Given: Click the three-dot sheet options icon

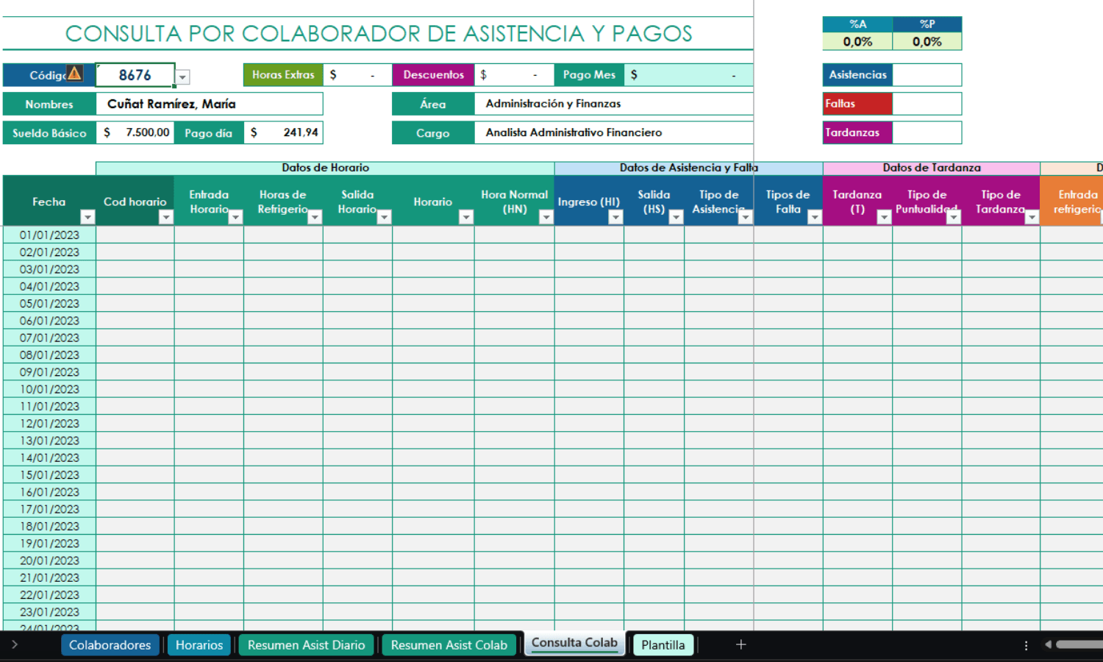Looking at the screenshot, I should click(x=1026, y=645).
